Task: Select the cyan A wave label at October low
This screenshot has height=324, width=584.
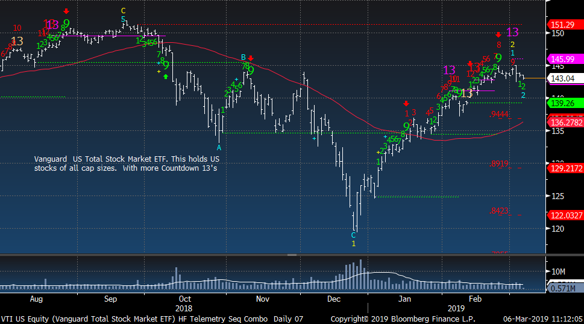Action: [x=219, y=148]
